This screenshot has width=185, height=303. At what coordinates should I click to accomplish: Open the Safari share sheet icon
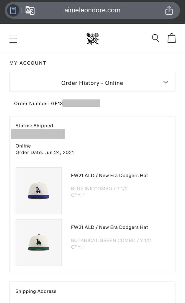point(169,10)
